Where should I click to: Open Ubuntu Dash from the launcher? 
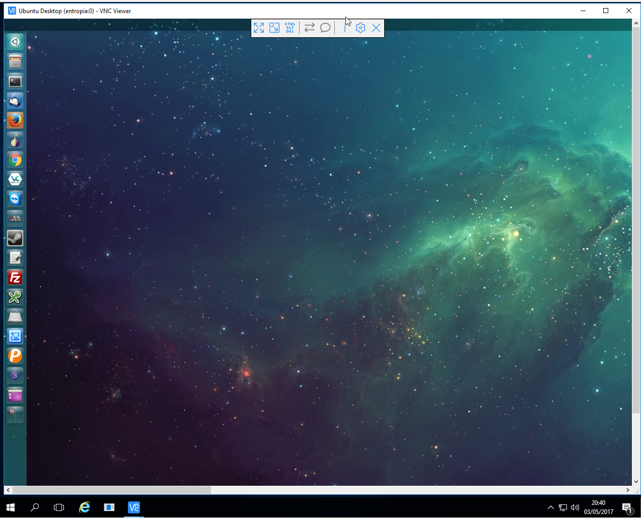pos(15,42)
